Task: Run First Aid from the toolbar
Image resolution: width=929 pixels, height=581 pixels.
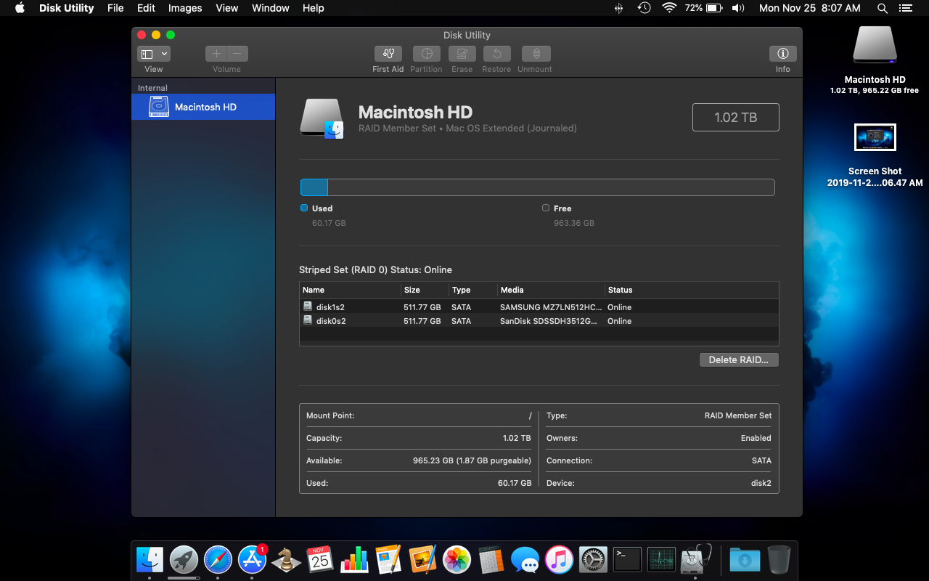Action: (x=388, y=54)
